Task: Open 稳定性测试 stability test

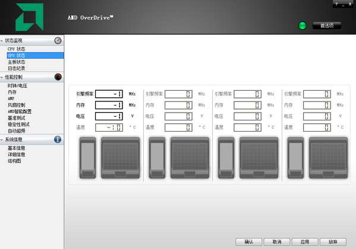Action: coord(18,124)
